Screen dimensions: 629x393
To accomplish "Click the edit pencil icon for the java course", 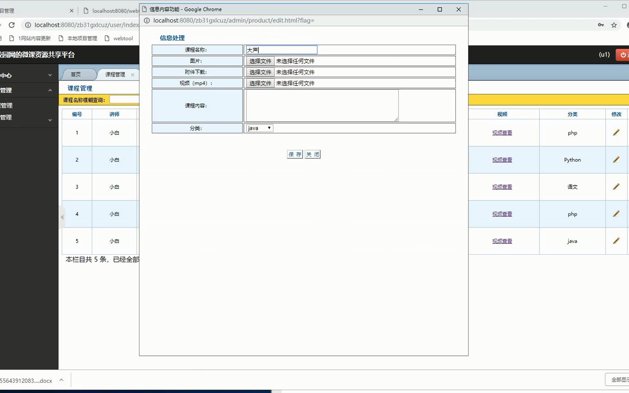I will [x=616, y=241].
